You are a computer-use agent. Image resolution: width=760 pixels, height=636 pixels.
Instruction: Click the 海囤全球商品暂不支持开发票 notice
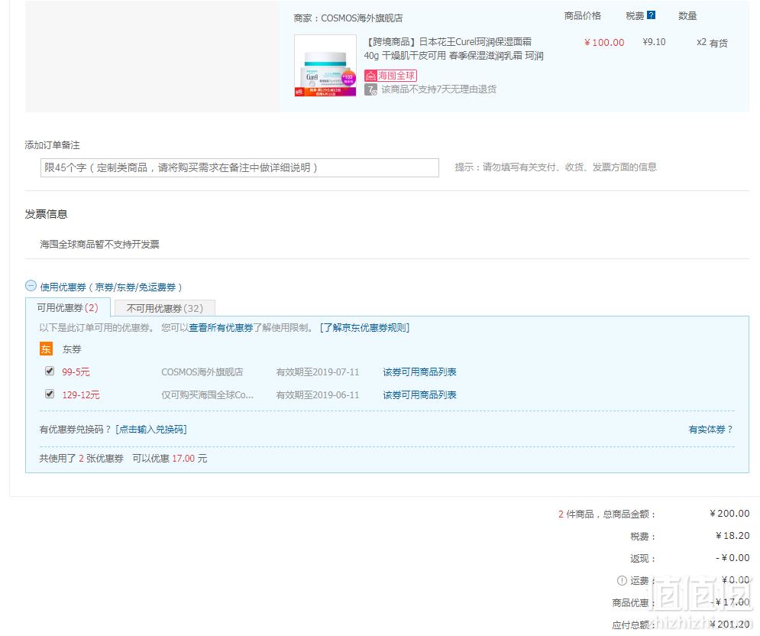click(x=99, y=244)
